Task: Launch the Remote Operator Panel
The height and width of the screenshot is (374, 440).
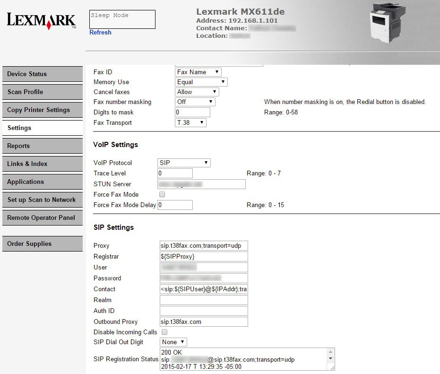Action: pyautogui.click(x=43, y=217)
